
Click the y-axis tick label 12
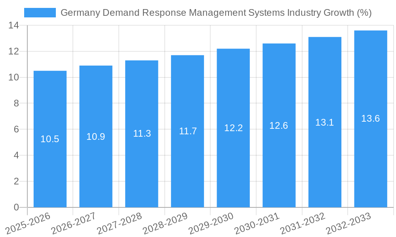click(13, 51)
